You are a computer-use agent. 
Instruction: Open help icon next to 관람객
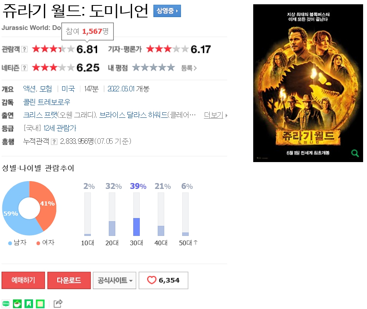24,49
